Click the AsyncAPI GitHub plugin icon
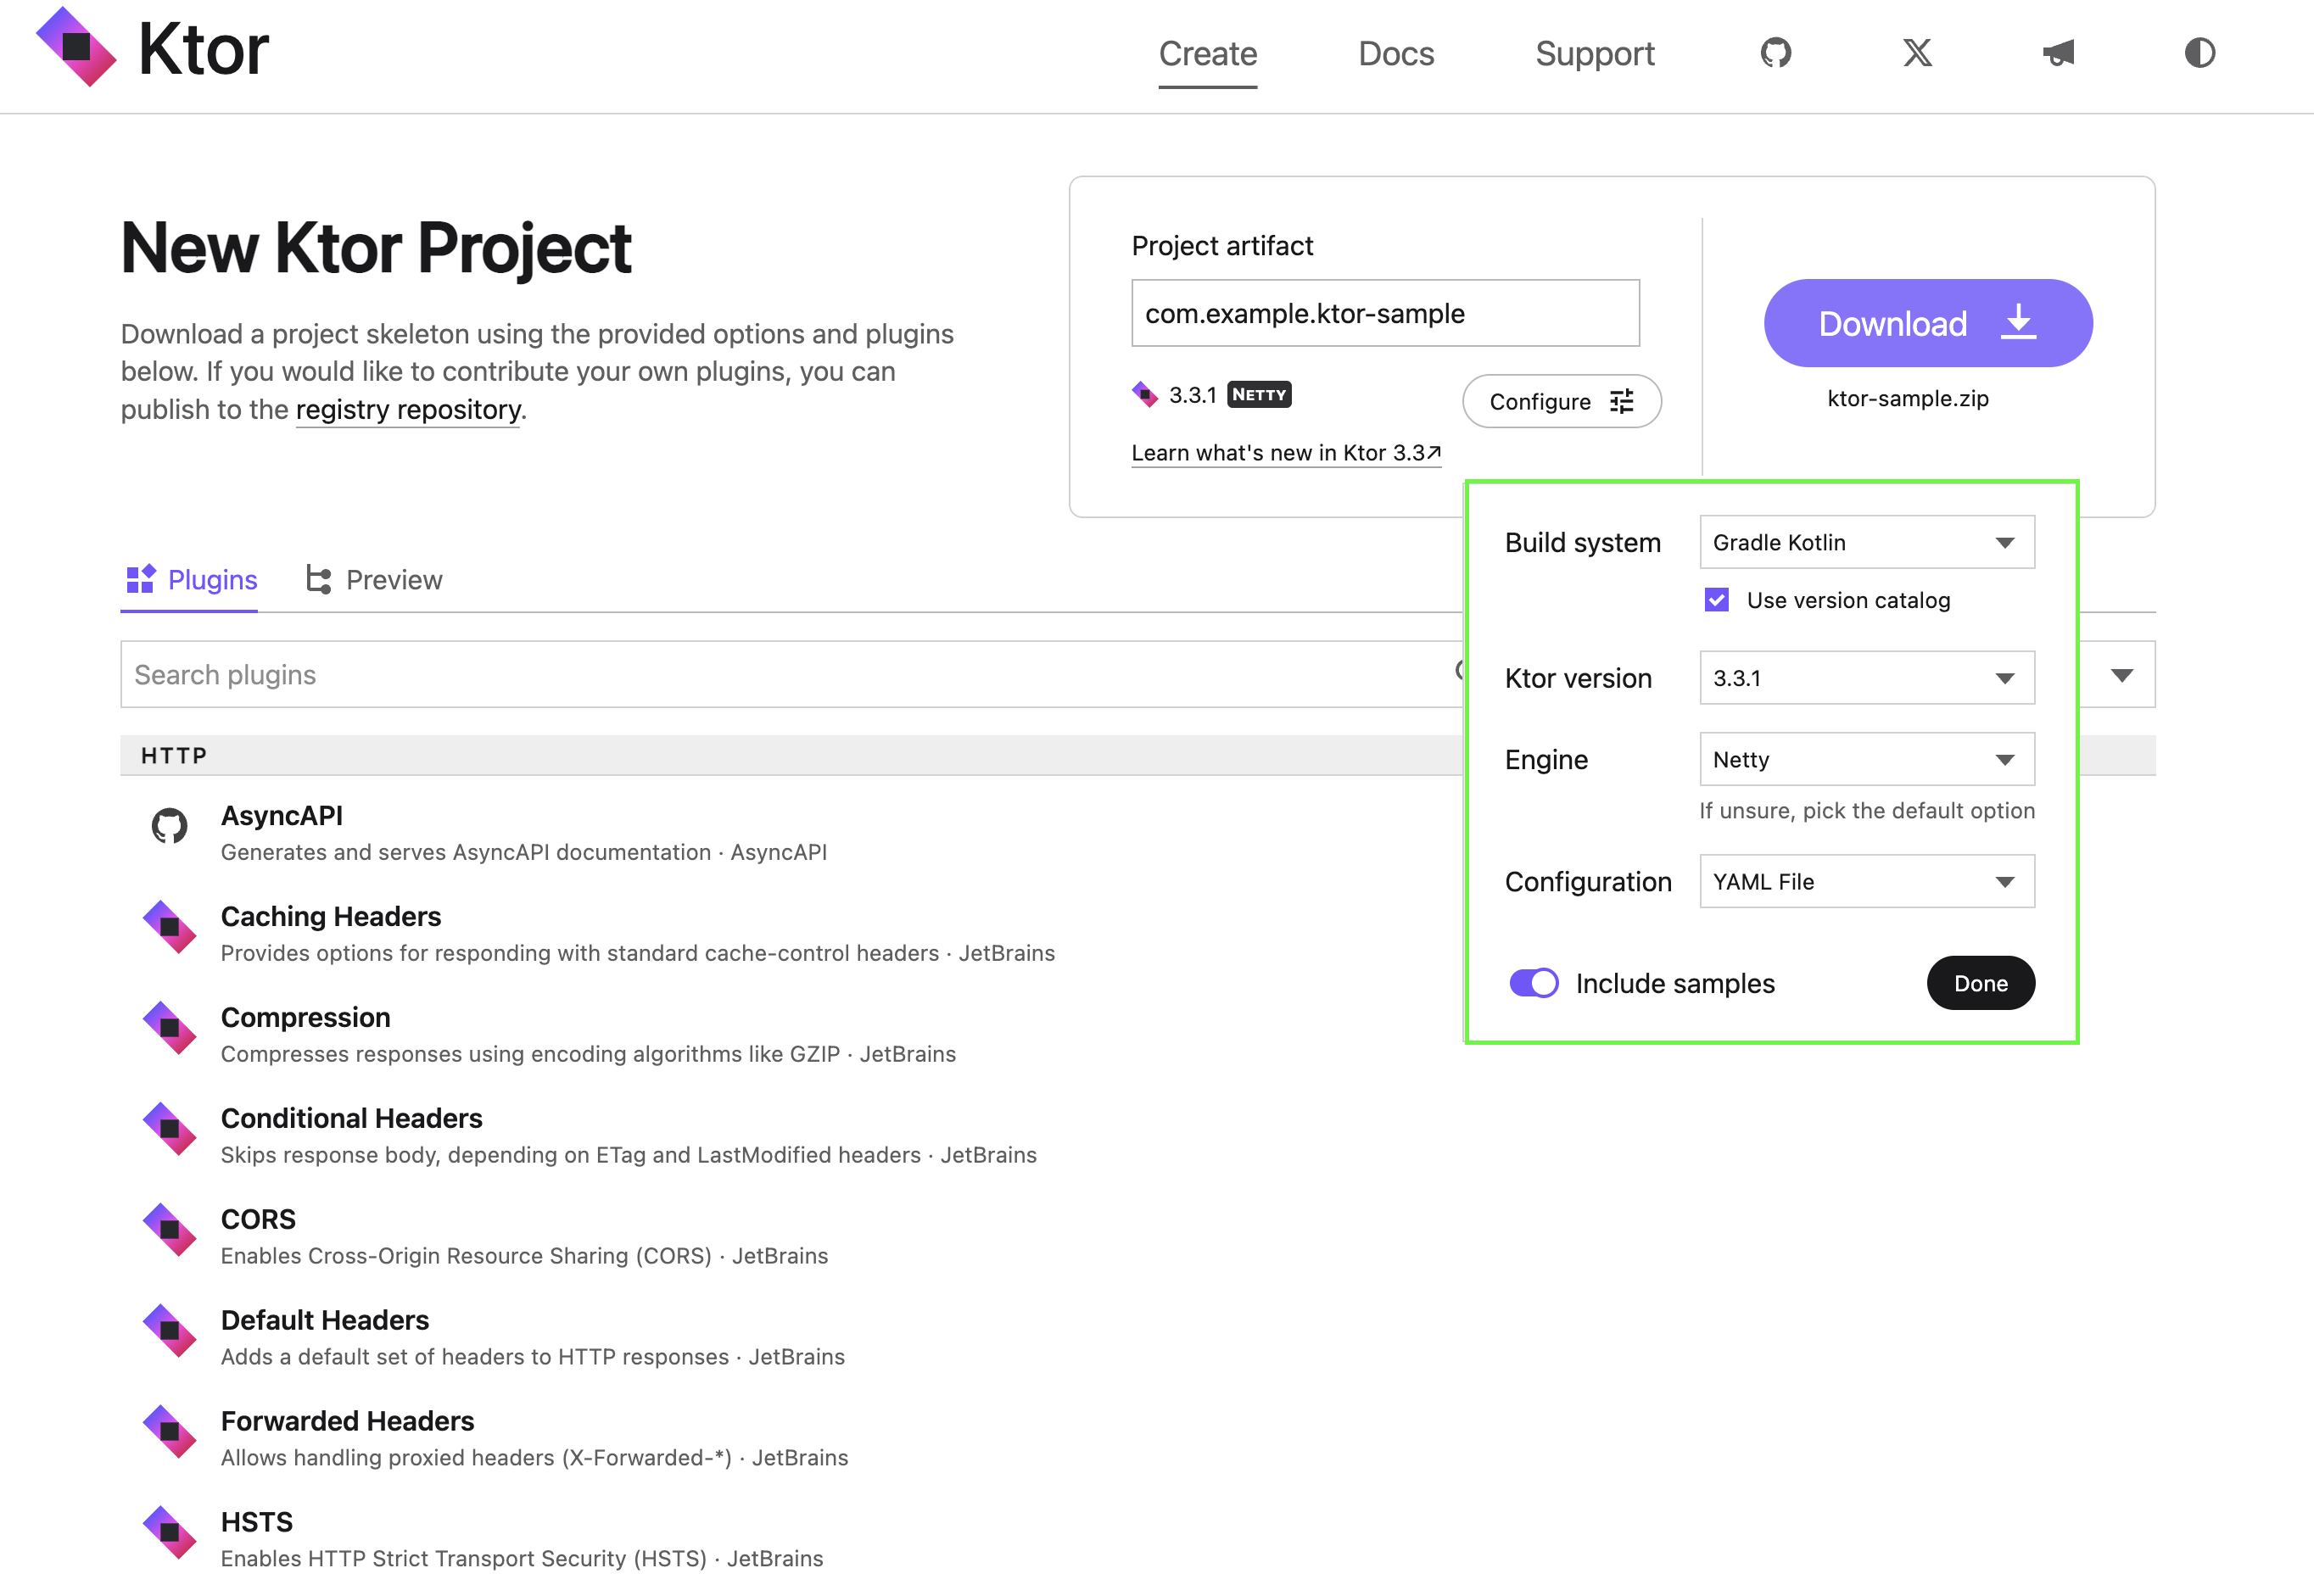 (169, 826)
